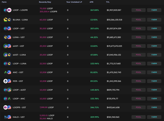This screenshot has width=164, height=121.
Task: Select POOL on LOOP - ANC row
Action: pyautogui.click(x=139, y=98)
